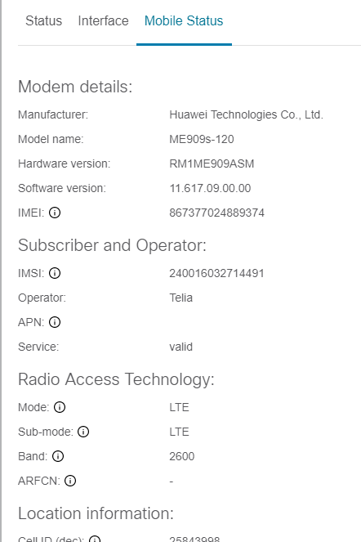
Task: Click the Huawei Technologies manufacturer text
Action: pos(247,114)
